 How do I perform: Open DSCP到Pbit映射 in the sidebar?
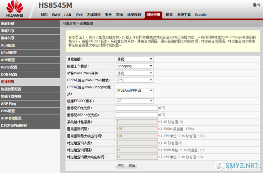point(30,125)
